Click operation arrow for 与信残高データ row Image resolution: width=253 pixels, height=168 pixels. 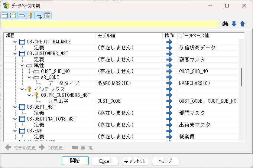169,48
